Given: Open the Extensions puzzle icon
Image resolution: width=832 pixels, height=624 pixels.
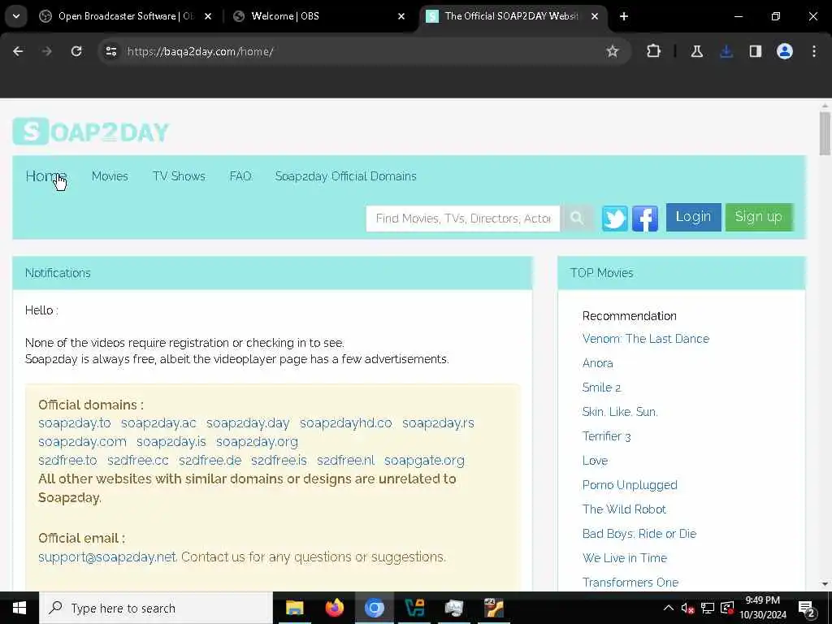Looking at the screenshot, I should click(x=654, y=51).
